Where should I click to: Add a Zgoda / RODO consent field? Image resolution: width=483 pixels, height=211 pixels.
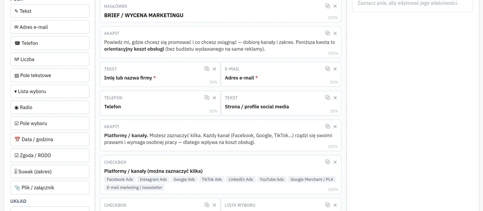point(50,156)
